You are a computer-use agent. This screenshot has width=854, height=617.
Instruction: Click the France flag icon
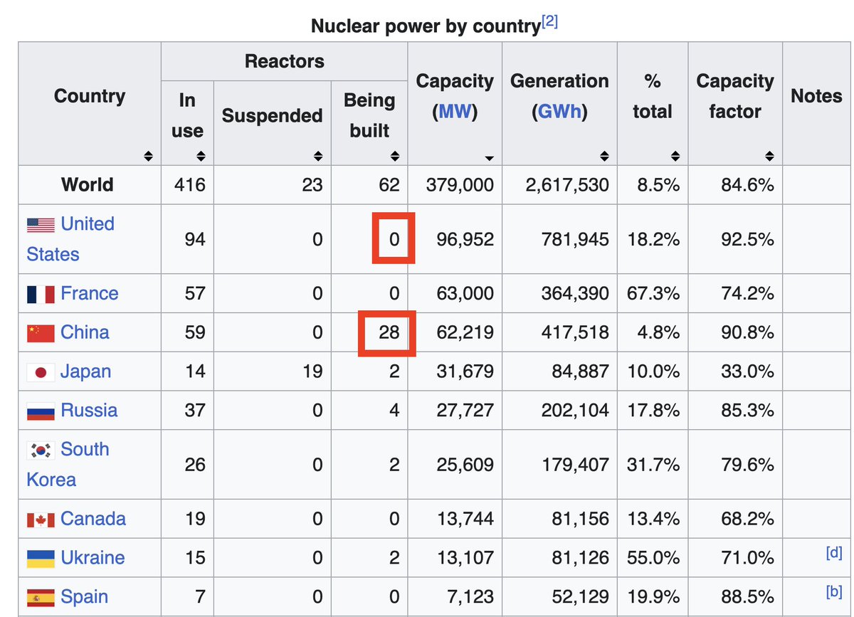tap(41, 294)
